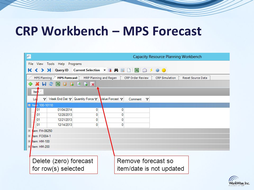The image size is (254, 190).
Task: Click the query filter icon beside Current Selection
Action: pos(110,70)
